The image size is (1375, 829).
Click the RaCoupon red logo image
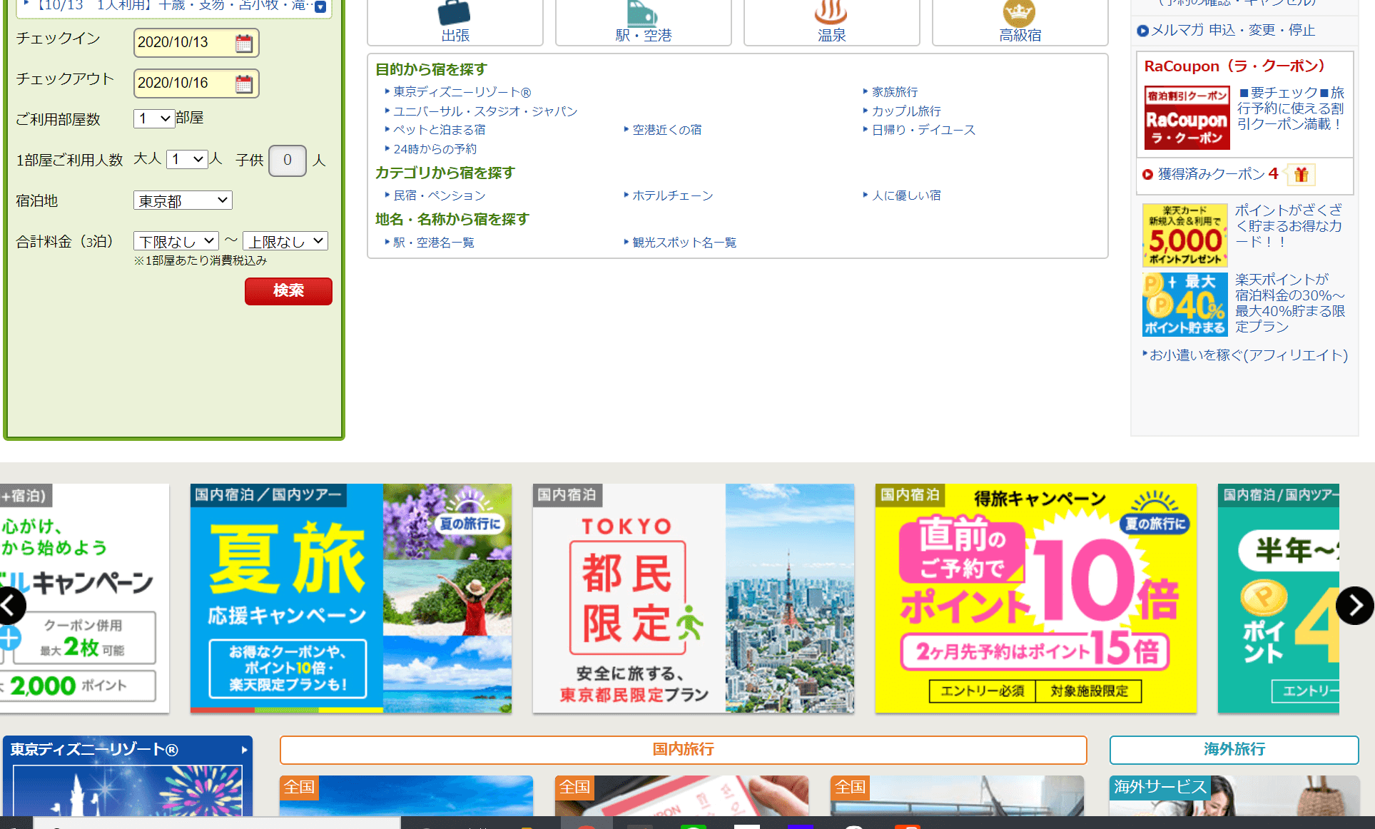pyautogui.click(x=1187, y=118)
